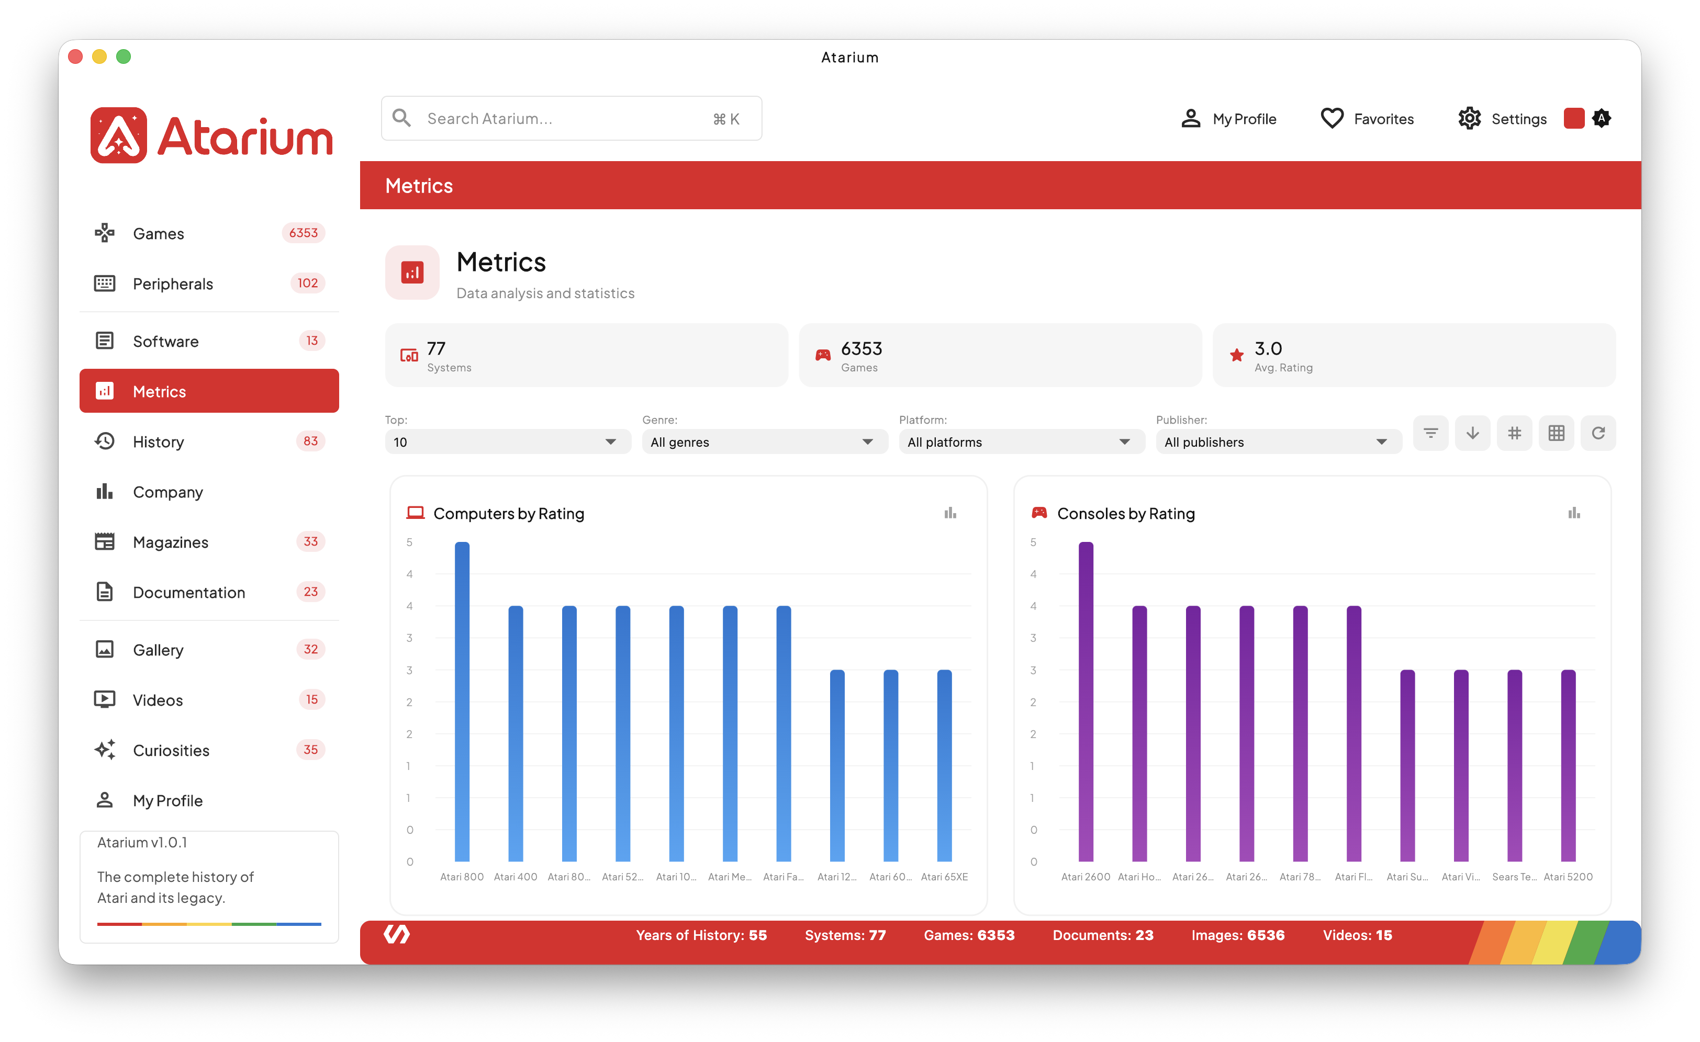Expand the Publisher dropdown
1700x1042 pixels.
[1279, 442]
